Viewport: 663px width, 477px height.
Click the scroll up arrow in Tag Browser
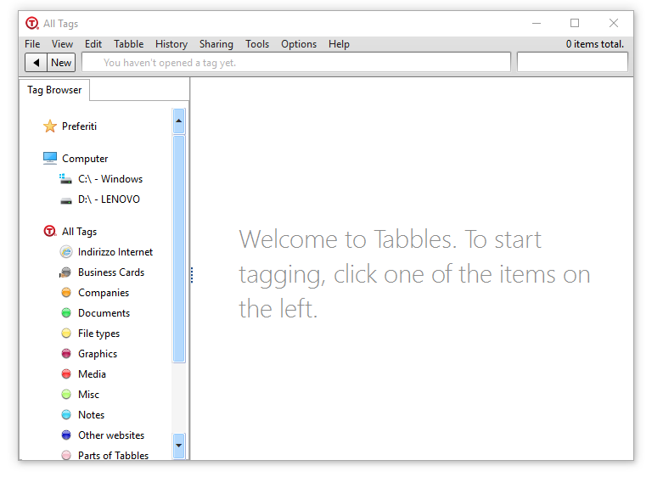coord(179,121)
